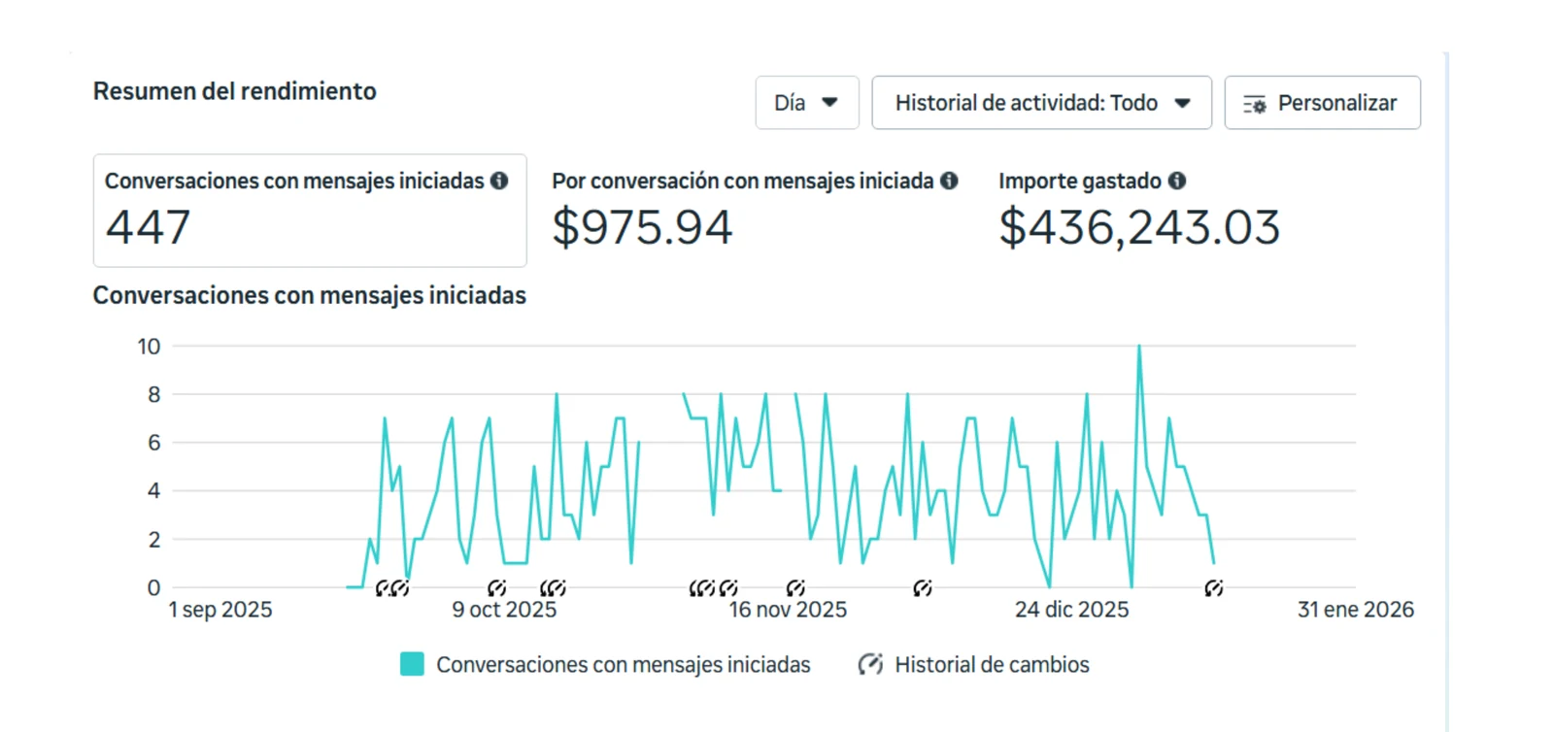
Task: Click the chart peak reaching 10 conversations
Action: (x=1139, y=347)
